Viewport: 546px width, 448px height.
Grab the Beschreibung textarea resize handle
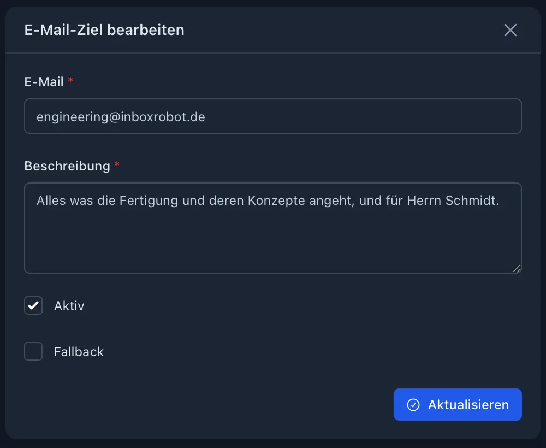517,268
